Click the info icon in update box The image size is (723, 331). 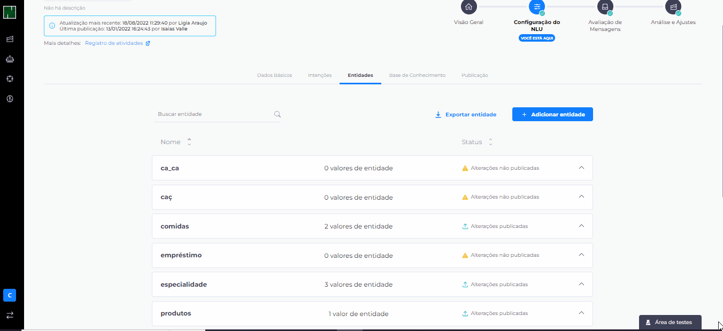(x=52, y=26)
